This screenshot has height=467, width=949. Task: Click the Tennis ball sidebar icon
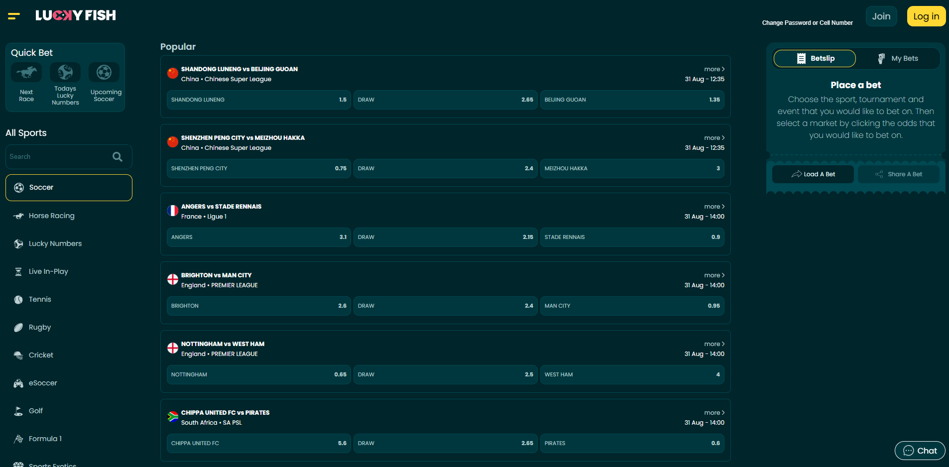(x=18, y=300)
